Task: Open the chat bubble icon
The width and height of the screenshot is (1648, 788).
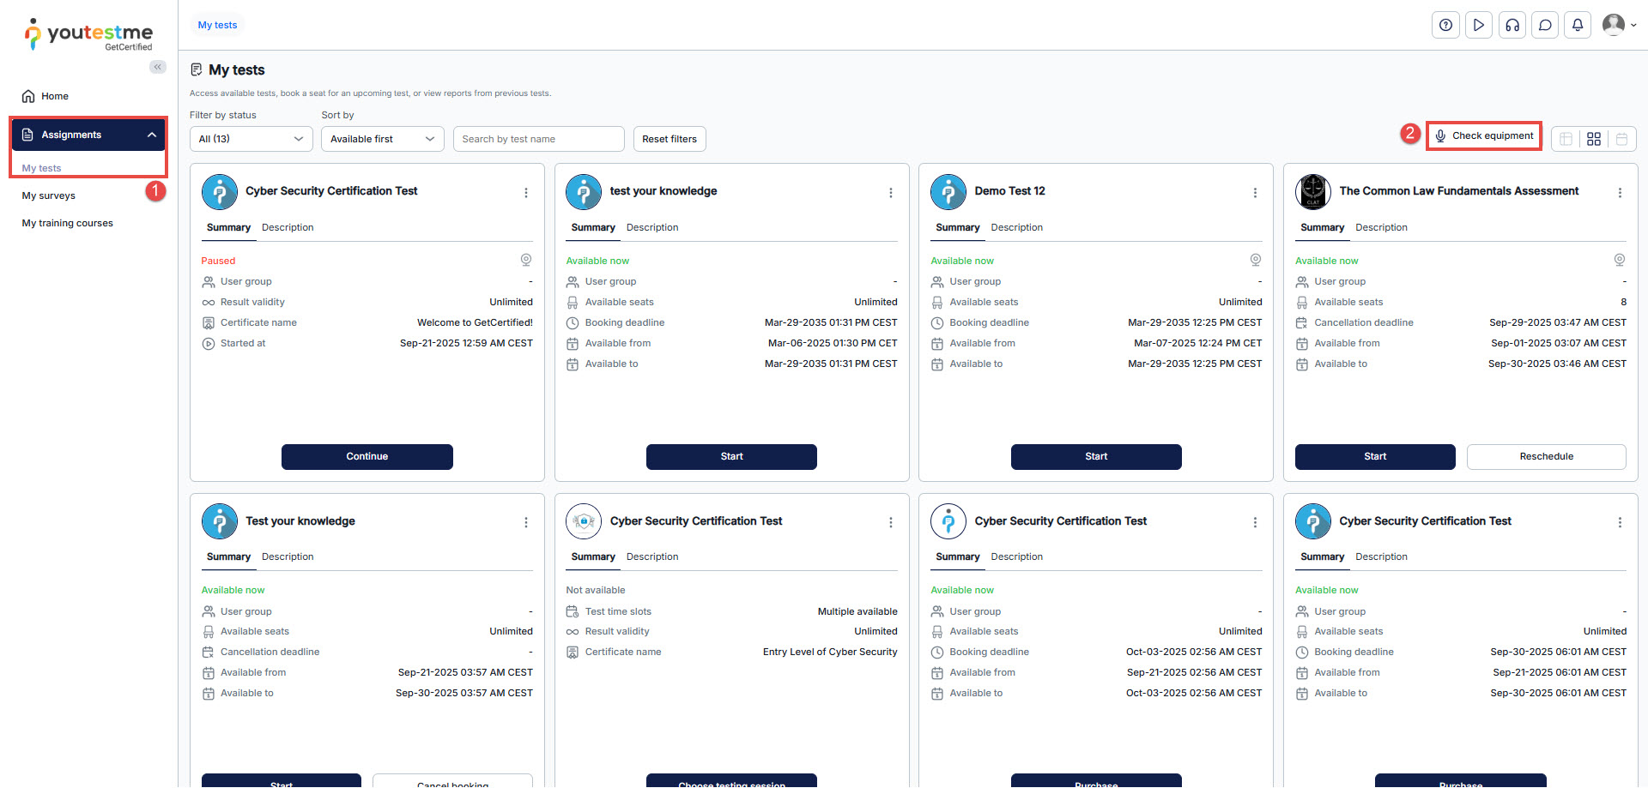Action: coord(1545,25)
